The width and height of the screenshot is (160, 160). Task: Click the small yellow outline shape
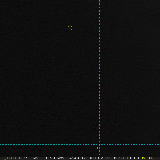pos(70,27)
